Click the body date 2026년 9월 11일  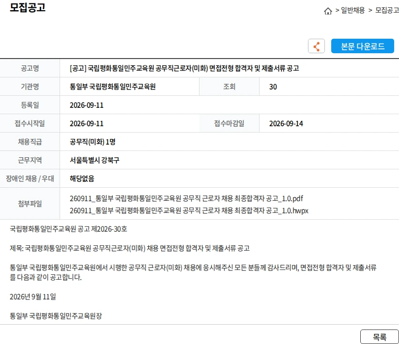tap(33, 297)
